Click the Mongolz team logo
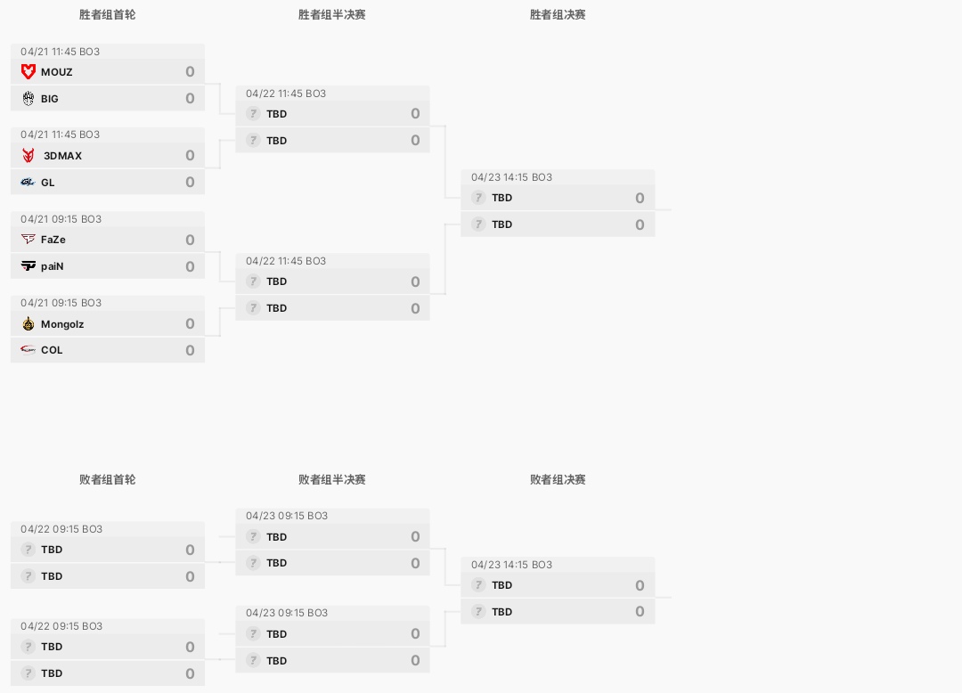The image size is (962, 693). (x=29, y=324)
